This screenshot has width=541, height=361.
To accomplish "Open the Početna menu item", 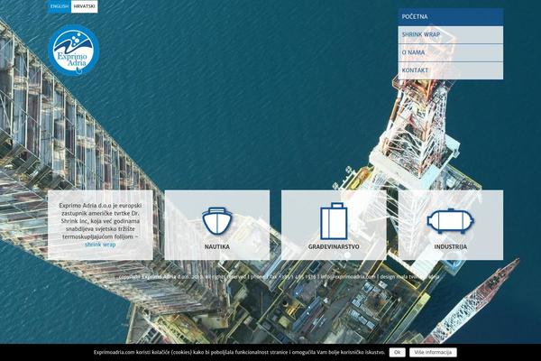I will 450,17.
